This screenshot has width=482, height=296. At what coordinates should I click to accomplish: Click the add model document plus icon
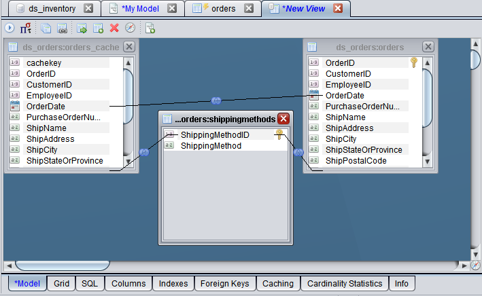click(x=150, y=28)
